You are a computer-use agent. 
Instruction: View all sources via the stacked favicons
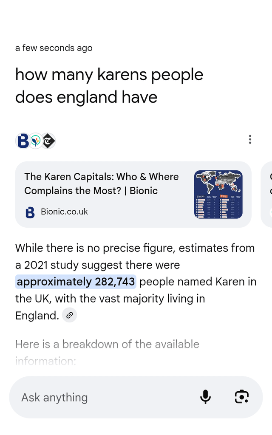(36, 141)
